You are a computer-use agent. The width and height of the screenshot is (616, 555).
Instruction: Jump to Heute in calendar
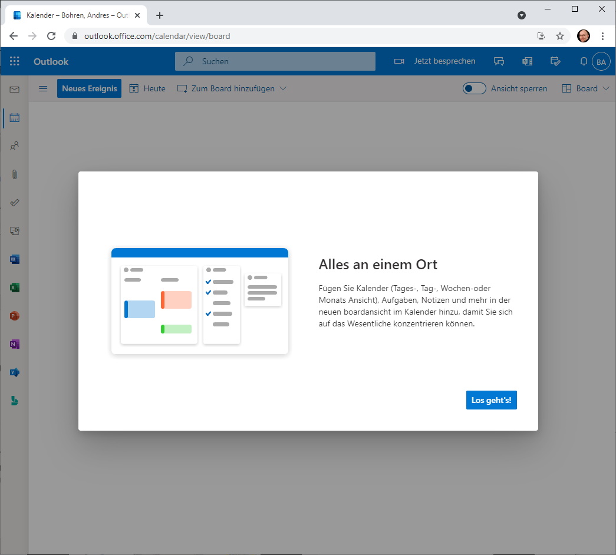pos(147,89)
